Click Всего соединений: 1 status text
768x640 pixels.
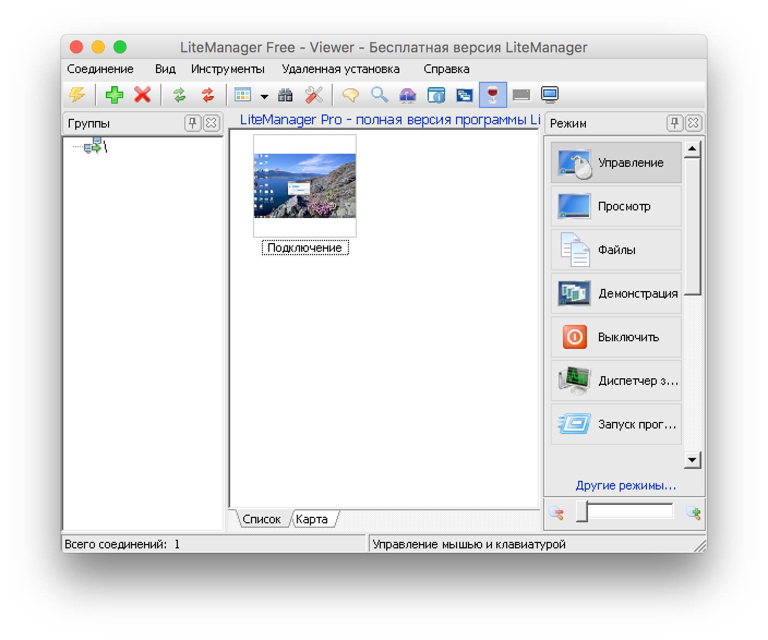[122, 544]
